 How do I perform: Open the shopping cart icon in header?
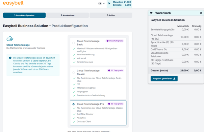point(109,4)
